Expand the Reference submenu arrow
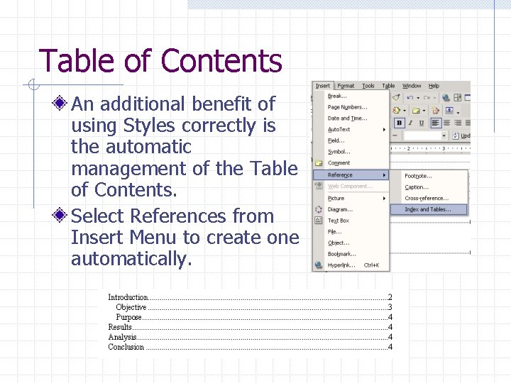 [x=384, y=175]
